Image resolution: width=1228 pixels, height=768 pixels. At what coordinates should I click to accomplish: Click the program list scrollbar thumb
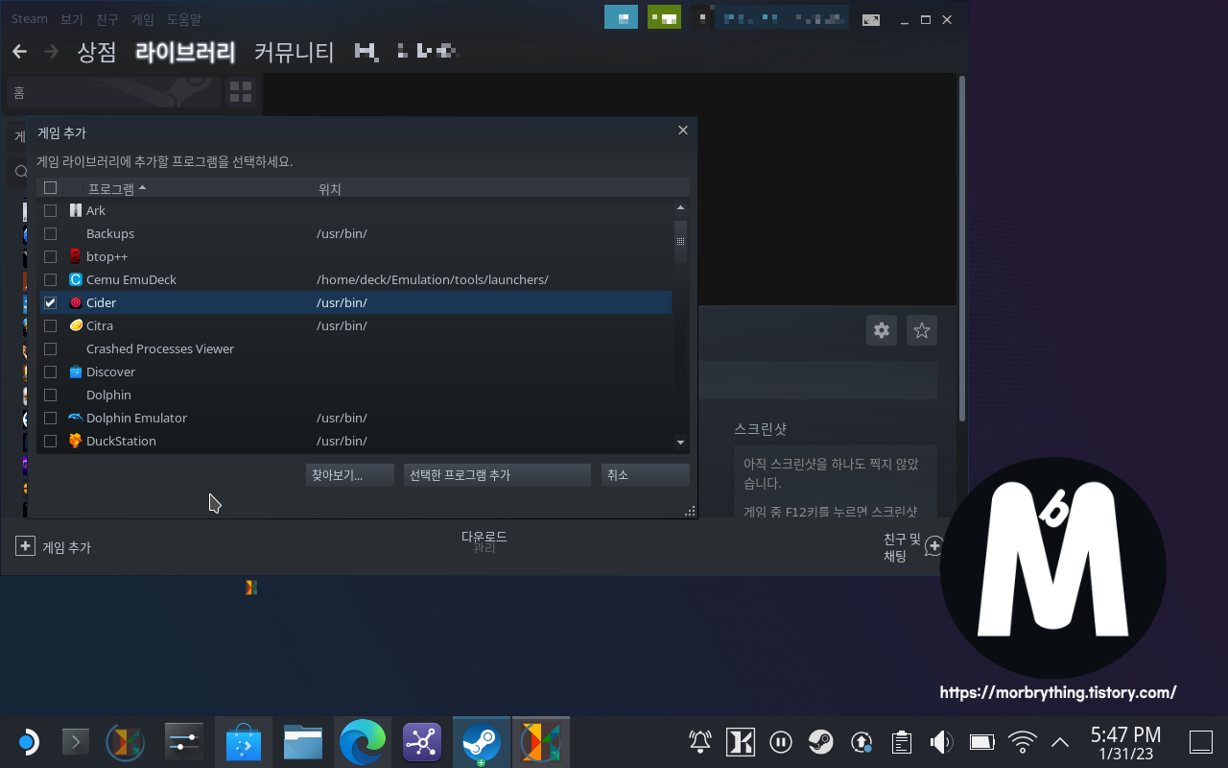click(680, 241)
